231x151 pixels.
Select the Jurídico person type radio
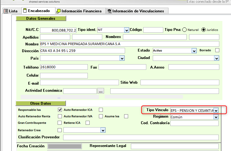[203, 30]
